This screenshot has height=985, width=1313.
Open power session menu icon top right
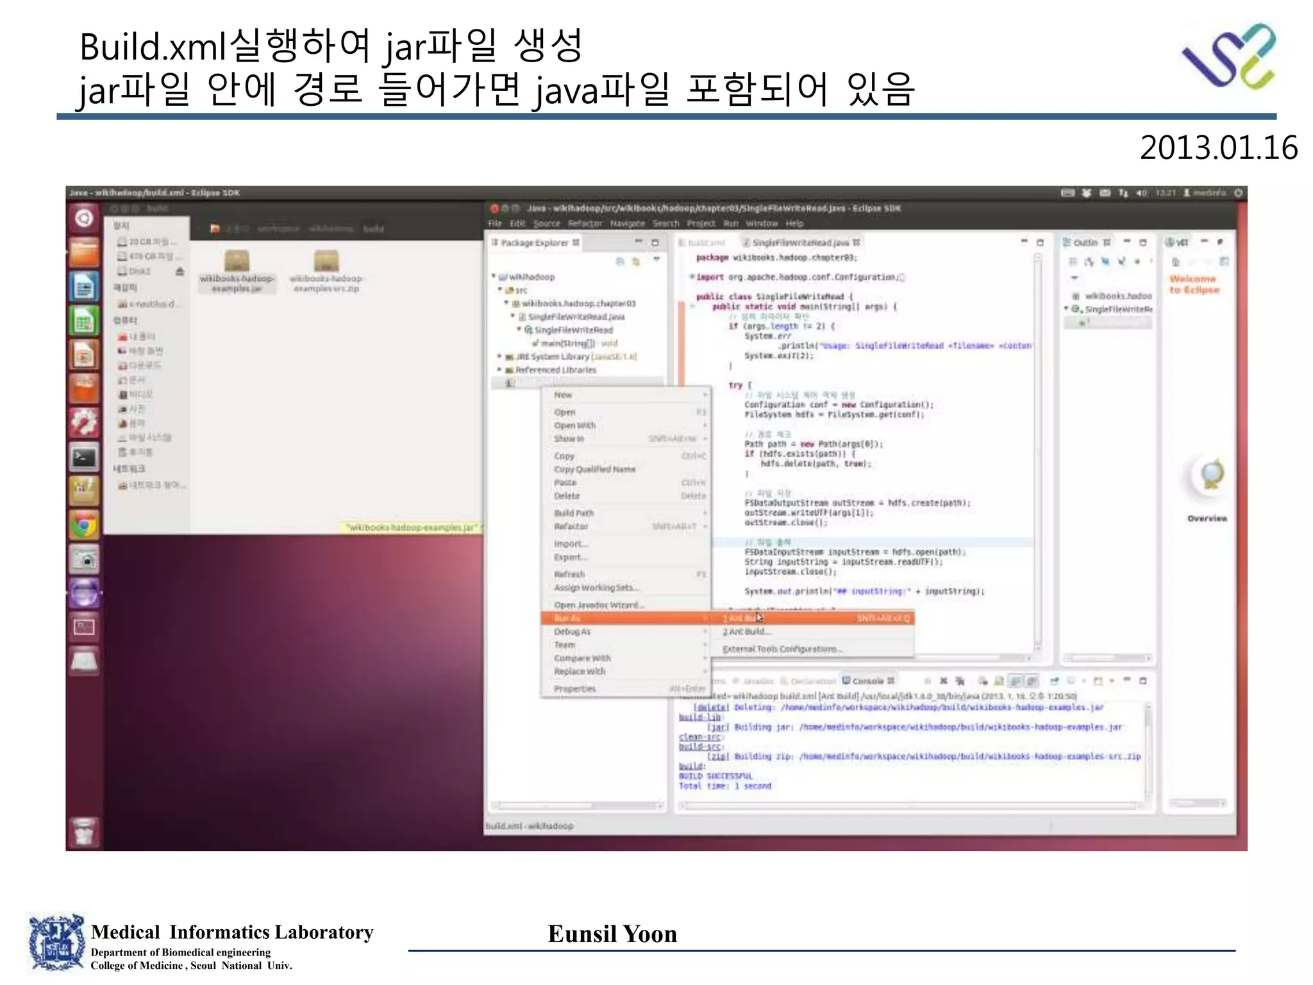tap(1238, 192)
